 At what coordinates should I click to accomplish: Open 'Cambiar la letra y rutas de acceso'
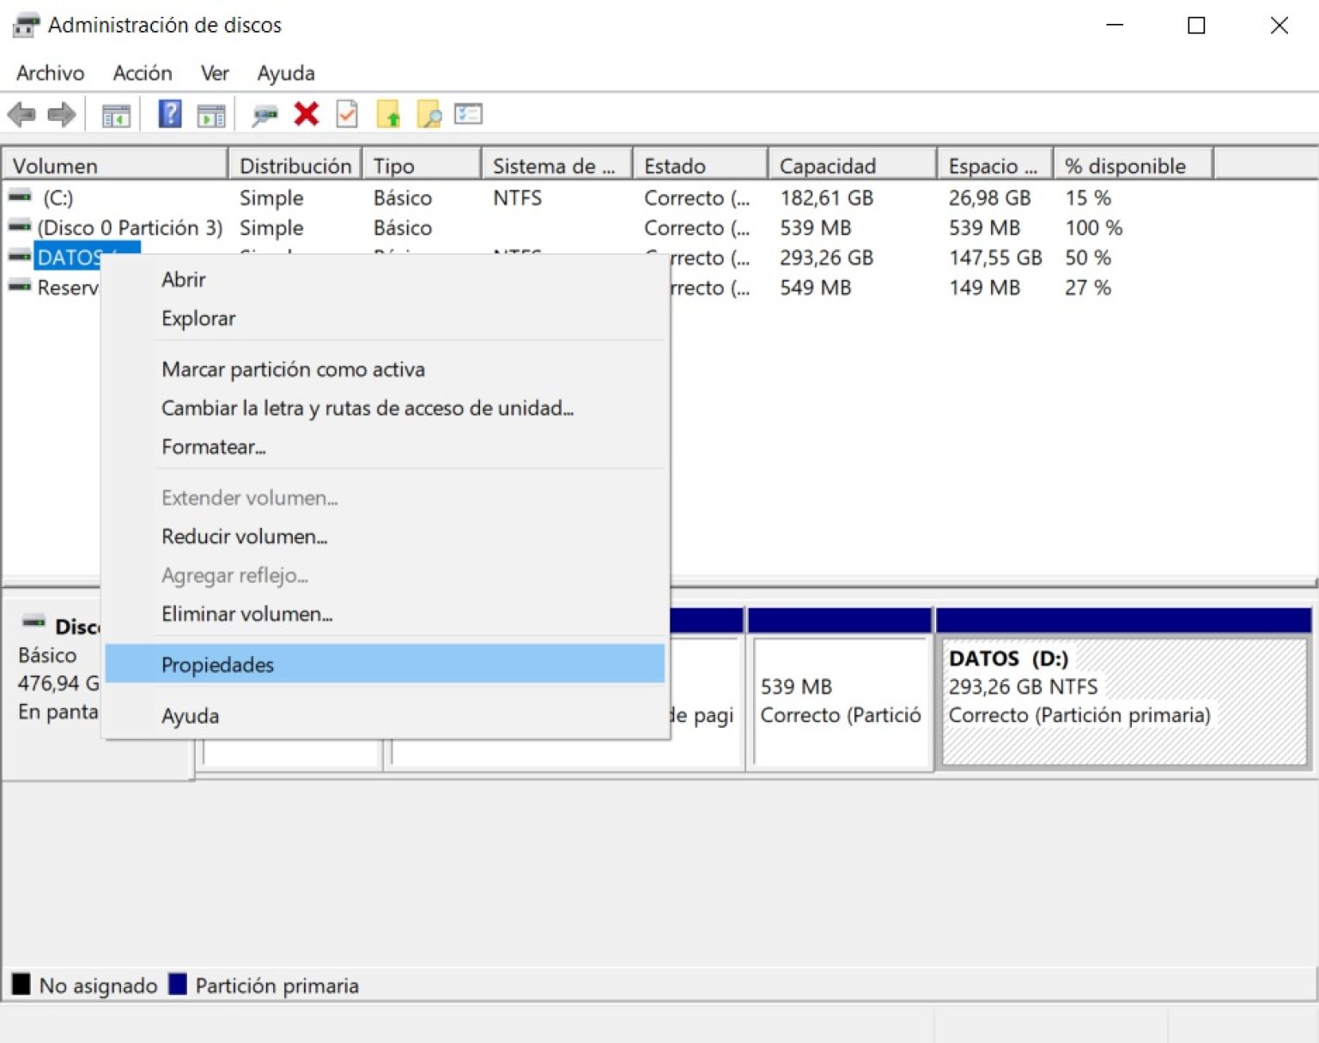click(368, 409)
